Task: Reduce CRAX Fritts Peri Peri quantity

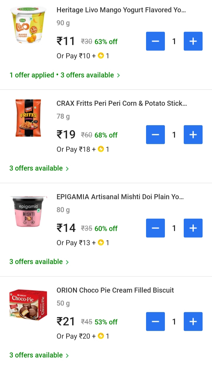Action: 155,135
